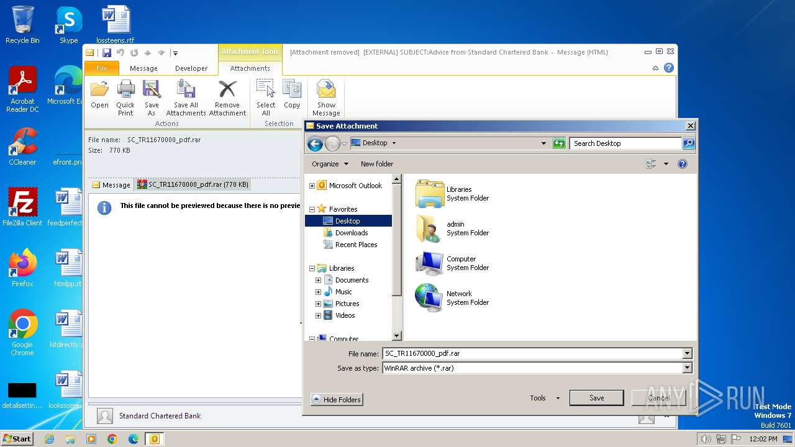Click Save button in Save Attachment dialog

point(596,398)
